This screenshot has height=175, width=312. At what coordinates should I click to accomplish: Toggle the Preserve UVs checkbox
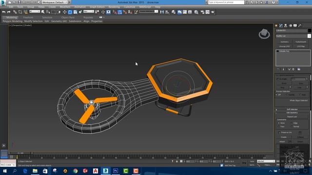tap(279, 132)
